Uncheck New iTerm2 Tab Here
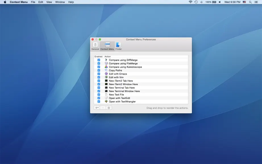262x164 pixels. coord(99,81)
